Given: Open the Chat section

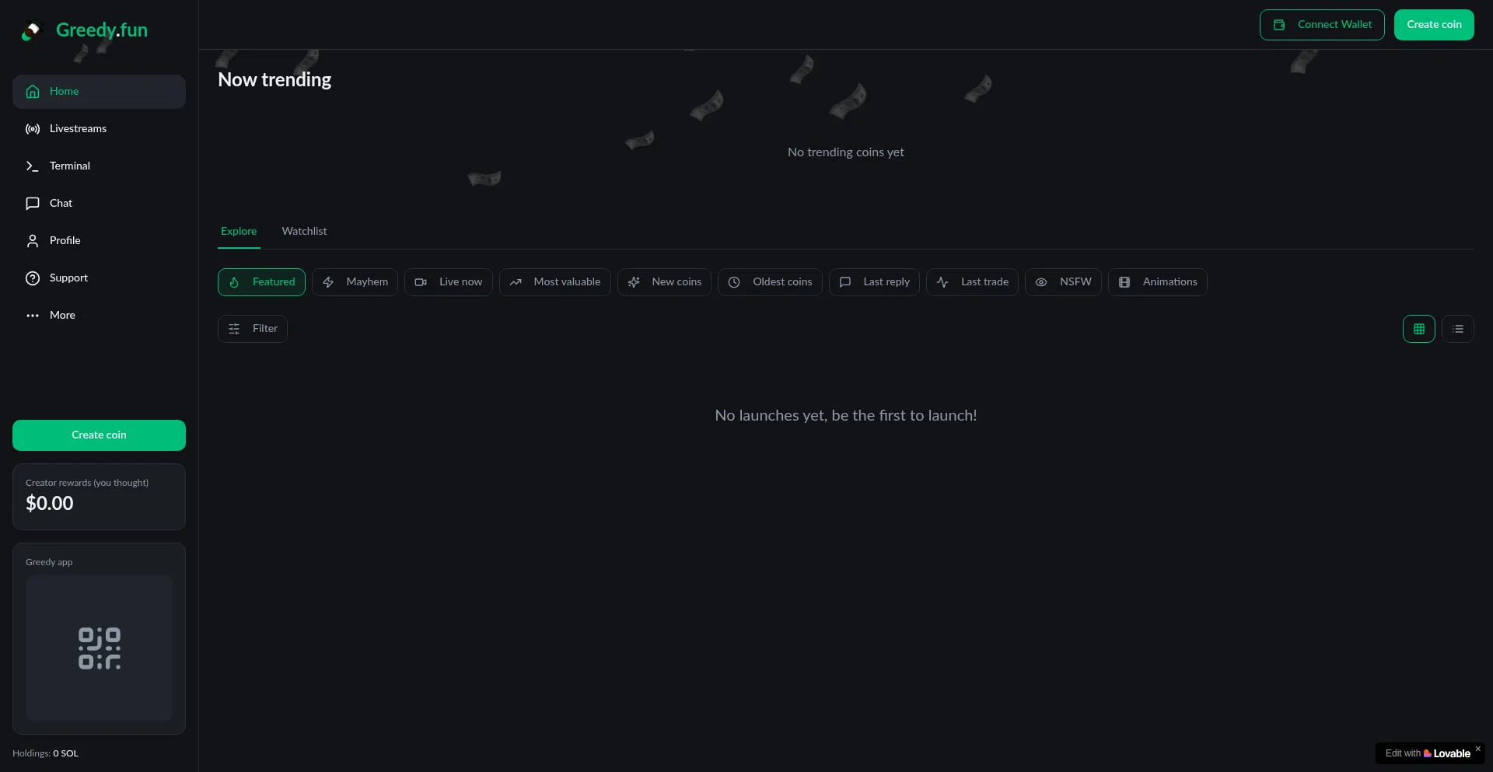Looking at the screenshot, I should point(61,204).
